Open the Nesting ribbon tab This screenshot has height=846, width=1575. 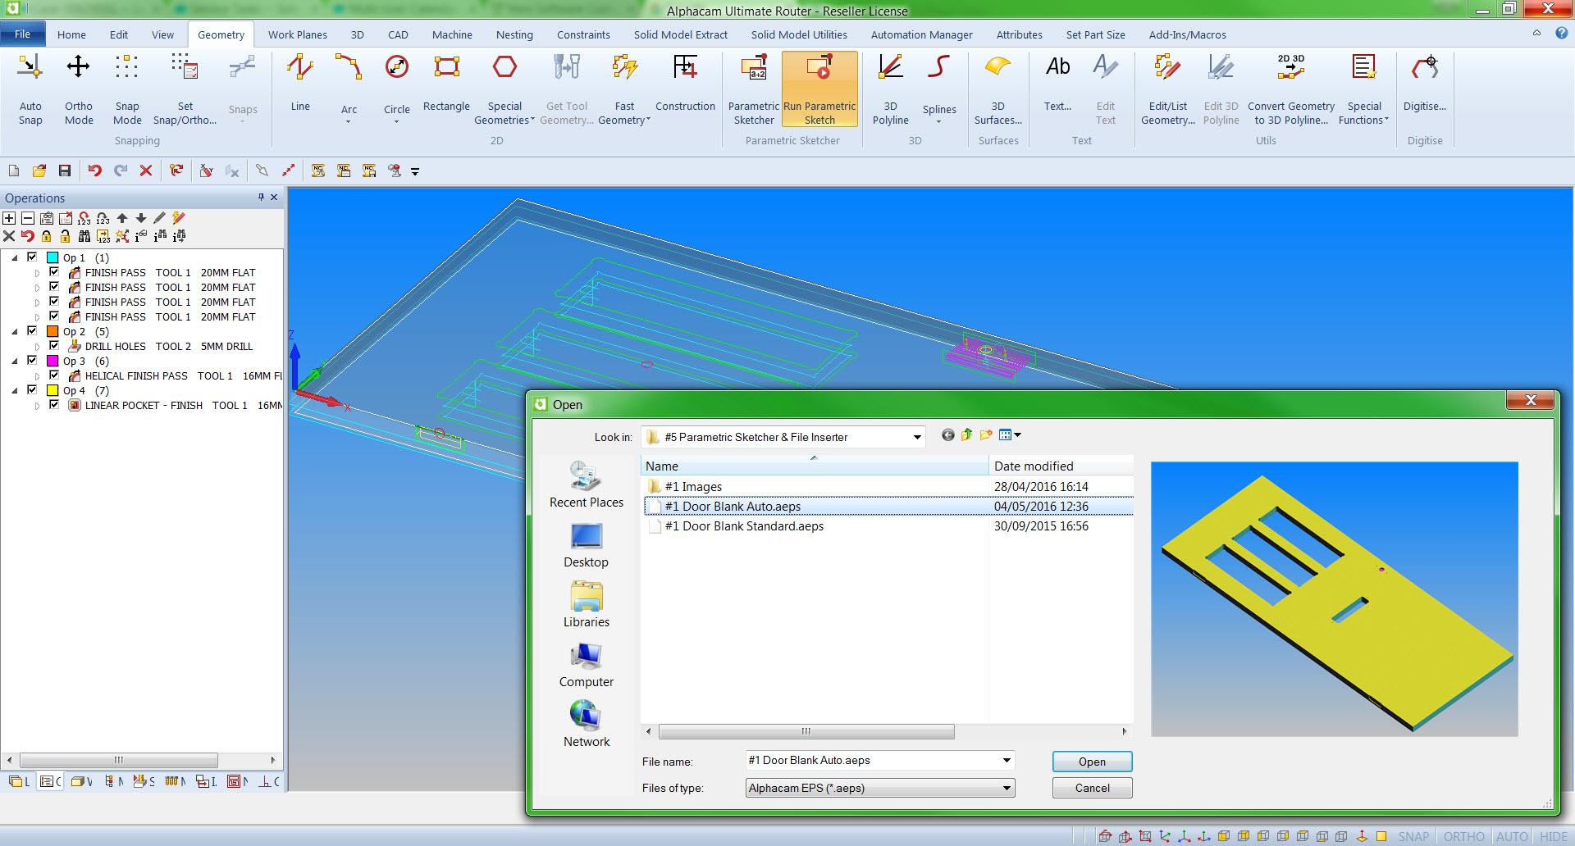click(x=514, y=34)
